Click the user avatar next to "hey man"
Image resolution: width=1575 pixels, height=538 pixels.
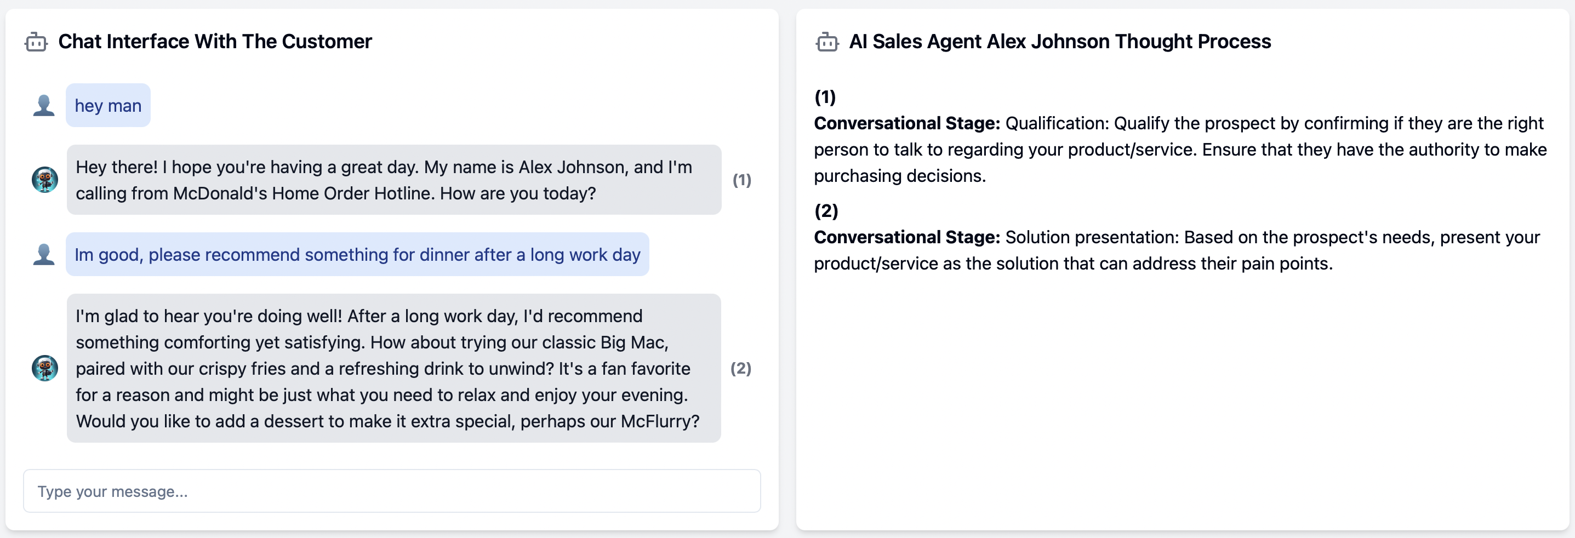click(43, 105)
